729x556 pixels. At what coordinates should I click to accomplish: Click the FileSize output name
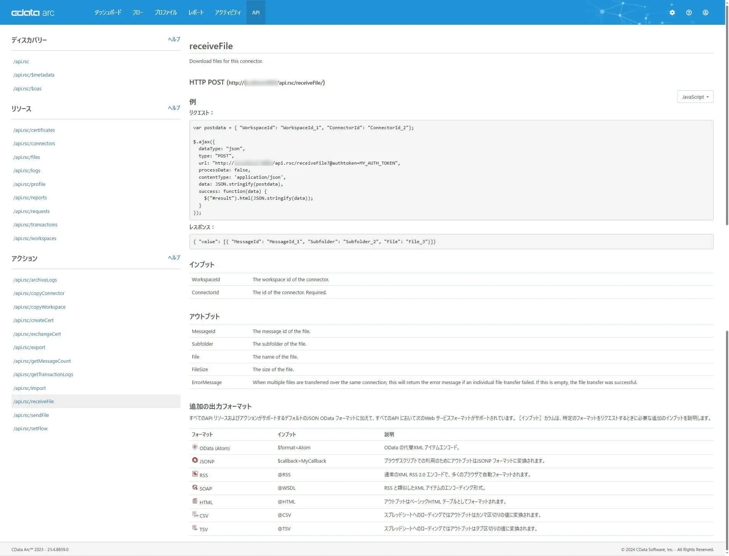(x=200, y=369)
